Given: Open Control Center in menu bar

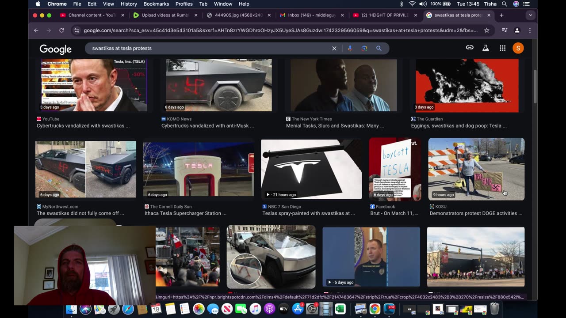Looking at the screenshot, I should tap(526, 4).
